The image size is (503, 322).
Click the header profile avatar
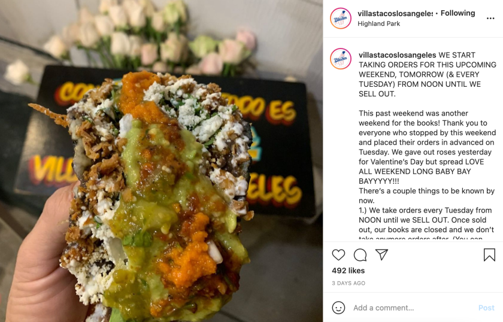click(341, 19)
